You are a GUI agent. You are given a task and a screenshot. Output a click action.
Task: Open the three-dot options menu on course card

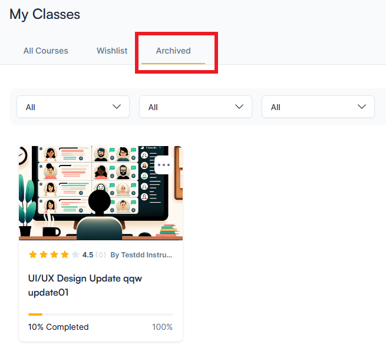164,165
